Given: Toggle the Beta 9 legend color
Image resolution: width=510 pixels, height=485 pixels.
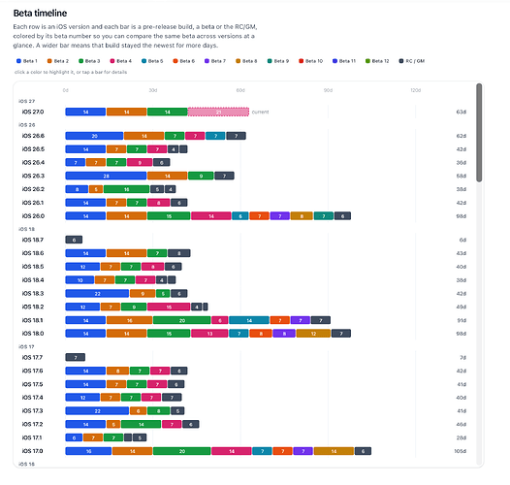Looking at the screenshot, I should click(x=277, y=61).
